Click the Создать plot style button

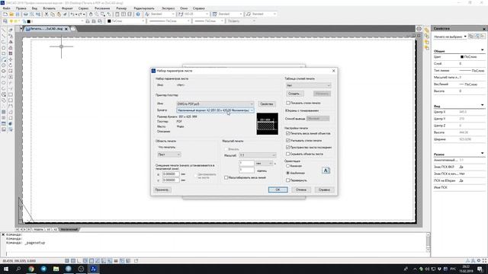tap(295, 94)
